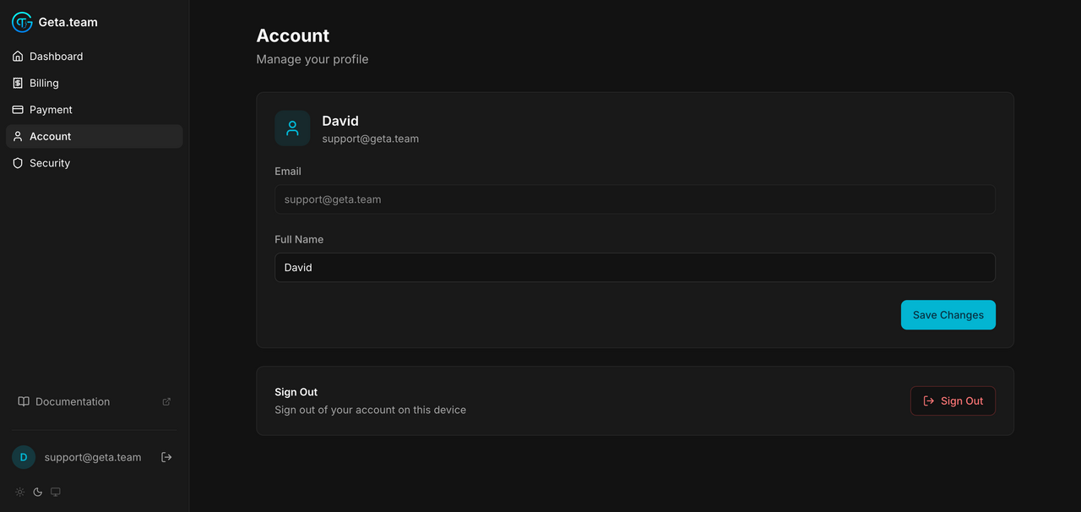1081x512 pixels.
Task: Click the Dashboard house icon
Action: click(x=18, y=57)
